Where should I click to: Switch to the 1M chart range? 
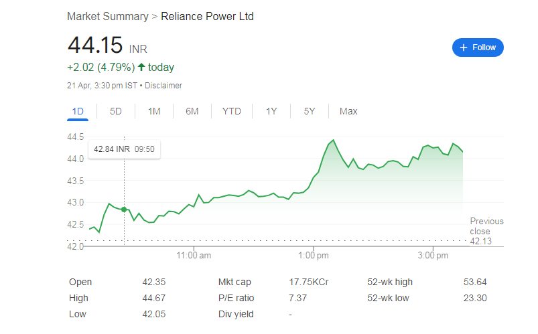click(154, 112)
